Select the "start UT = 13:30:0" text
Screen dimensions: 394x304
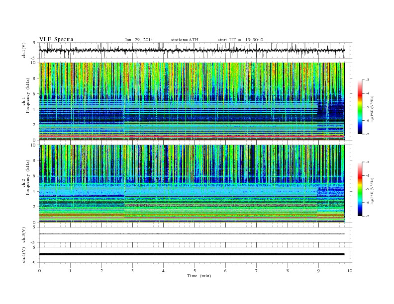tap(240, 40)
